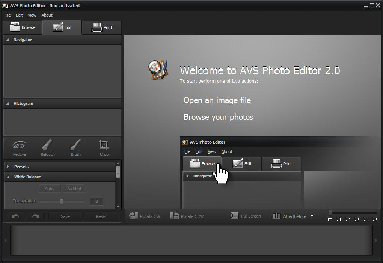Viewport: 383px width, 263px height.
Task: Click the redo arrow button
Action: click(36, 216)
